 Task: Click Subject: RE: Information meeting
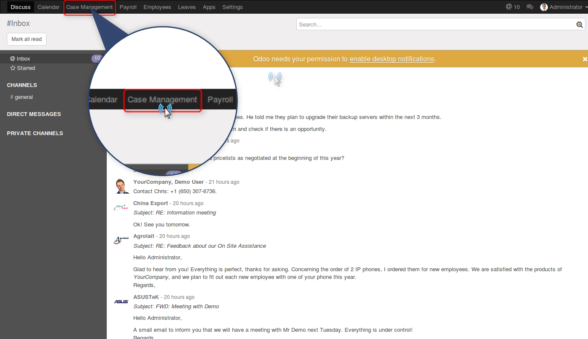175,213
